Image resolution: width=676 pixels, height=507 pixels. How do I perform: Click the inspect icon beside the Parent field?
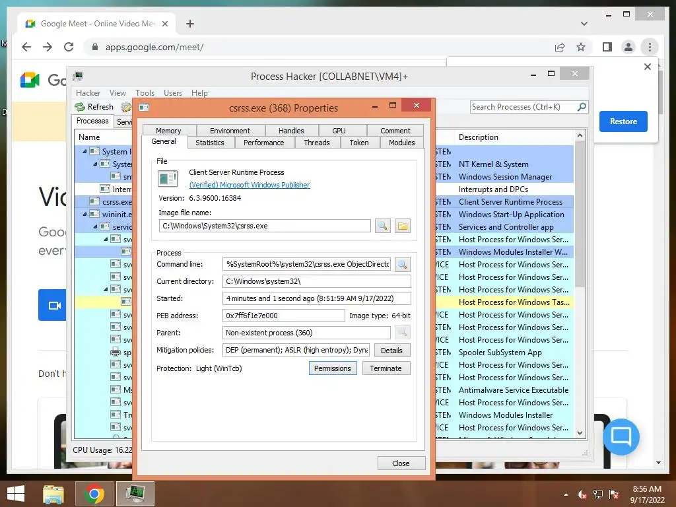pyautogui.click(x=402, y=333)
